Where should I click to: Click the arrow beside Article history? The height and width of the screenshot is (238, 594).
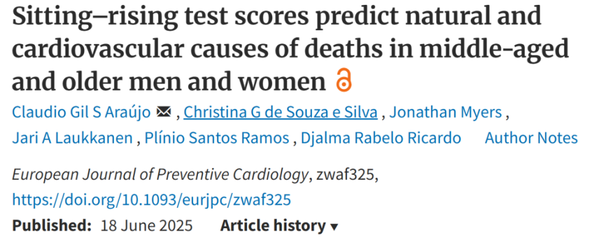334,227
